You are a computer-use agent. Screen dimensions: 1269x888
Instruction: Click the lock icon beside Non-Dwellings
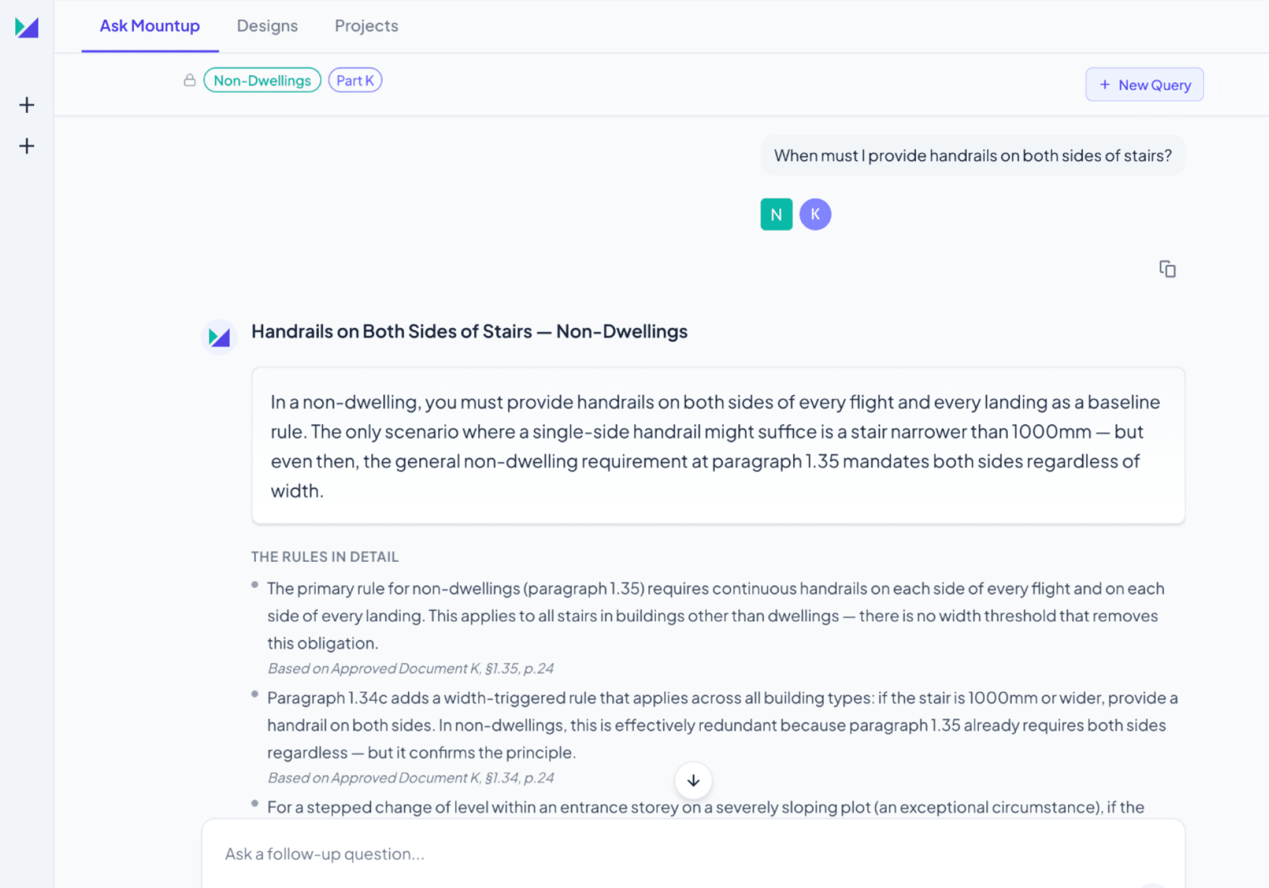189,81
